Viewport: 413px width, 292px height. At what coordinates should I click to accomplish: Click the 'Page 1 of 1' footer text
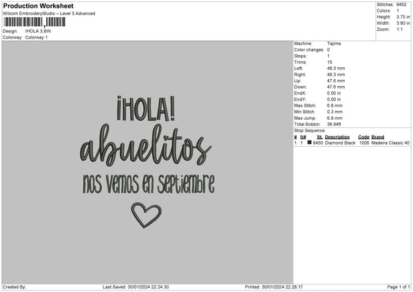point(399,287)
